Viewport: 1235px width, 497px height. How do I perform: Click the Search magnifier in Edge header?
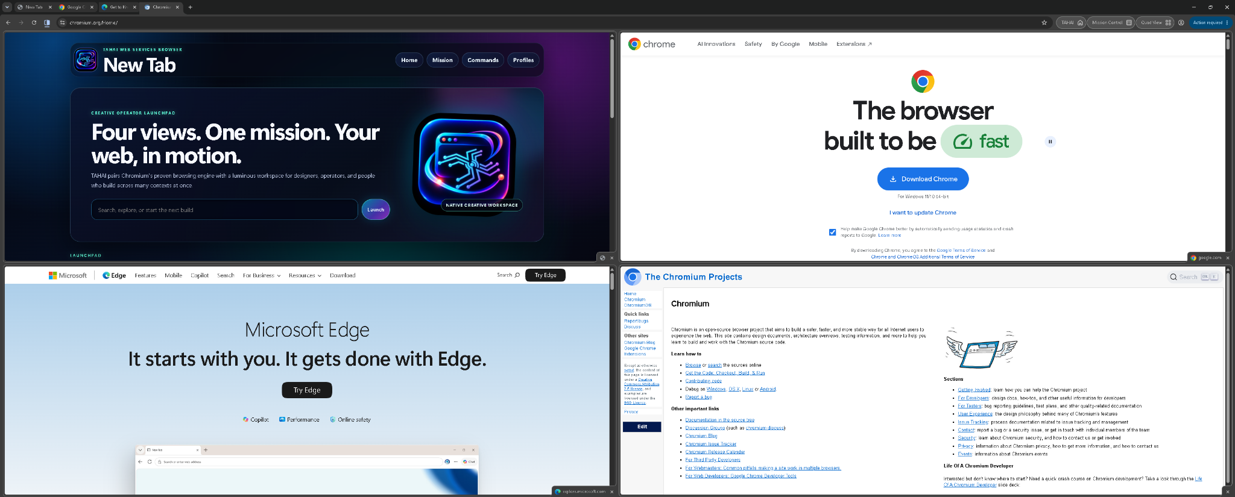(x=508, y=275)
